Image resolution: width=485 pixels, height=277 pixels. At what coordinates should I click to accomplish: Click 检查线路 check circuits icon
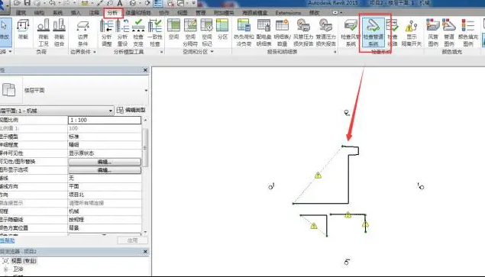coord(393,33)
